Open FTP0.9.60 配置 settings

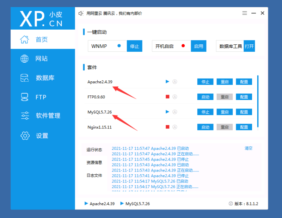tap(244, 97)
